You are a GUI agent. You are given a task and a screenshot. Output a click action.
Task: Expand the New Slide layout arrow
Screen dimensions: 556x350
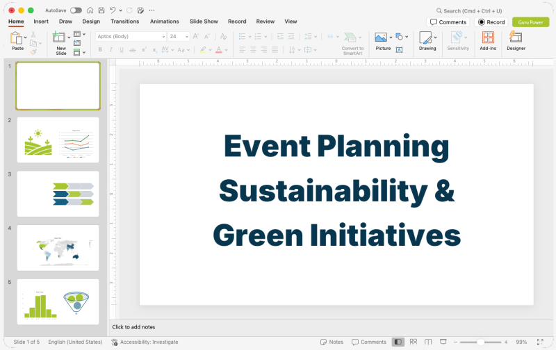[x=69, y=37]
